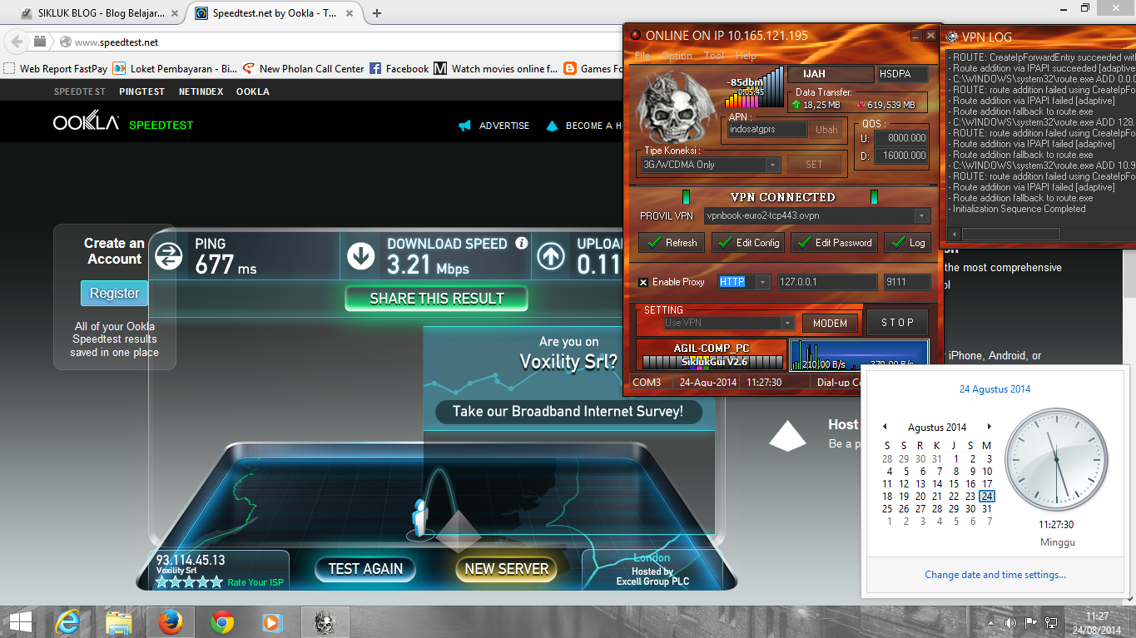The image size is (1136, 638).
Task: Open Help menu in SiklukGui
Action: coord(746,56)
